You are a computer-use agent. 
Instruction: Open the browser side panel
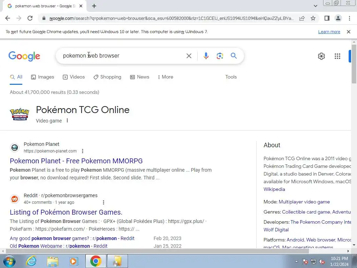pyautogui.click(x=327, y=18)
